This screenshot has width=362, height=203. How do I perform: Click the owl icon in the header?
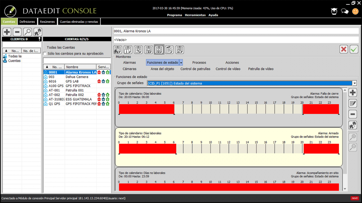tap(334, 11)
